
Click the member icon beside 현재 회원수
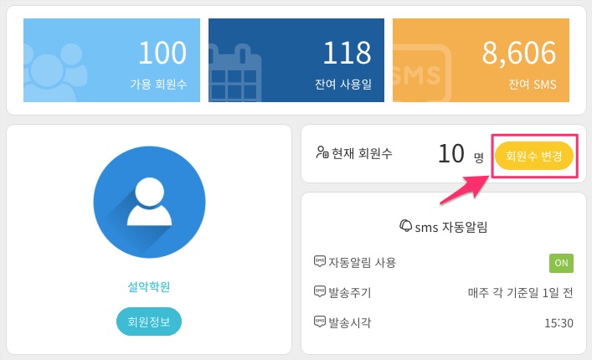point(322,152)
